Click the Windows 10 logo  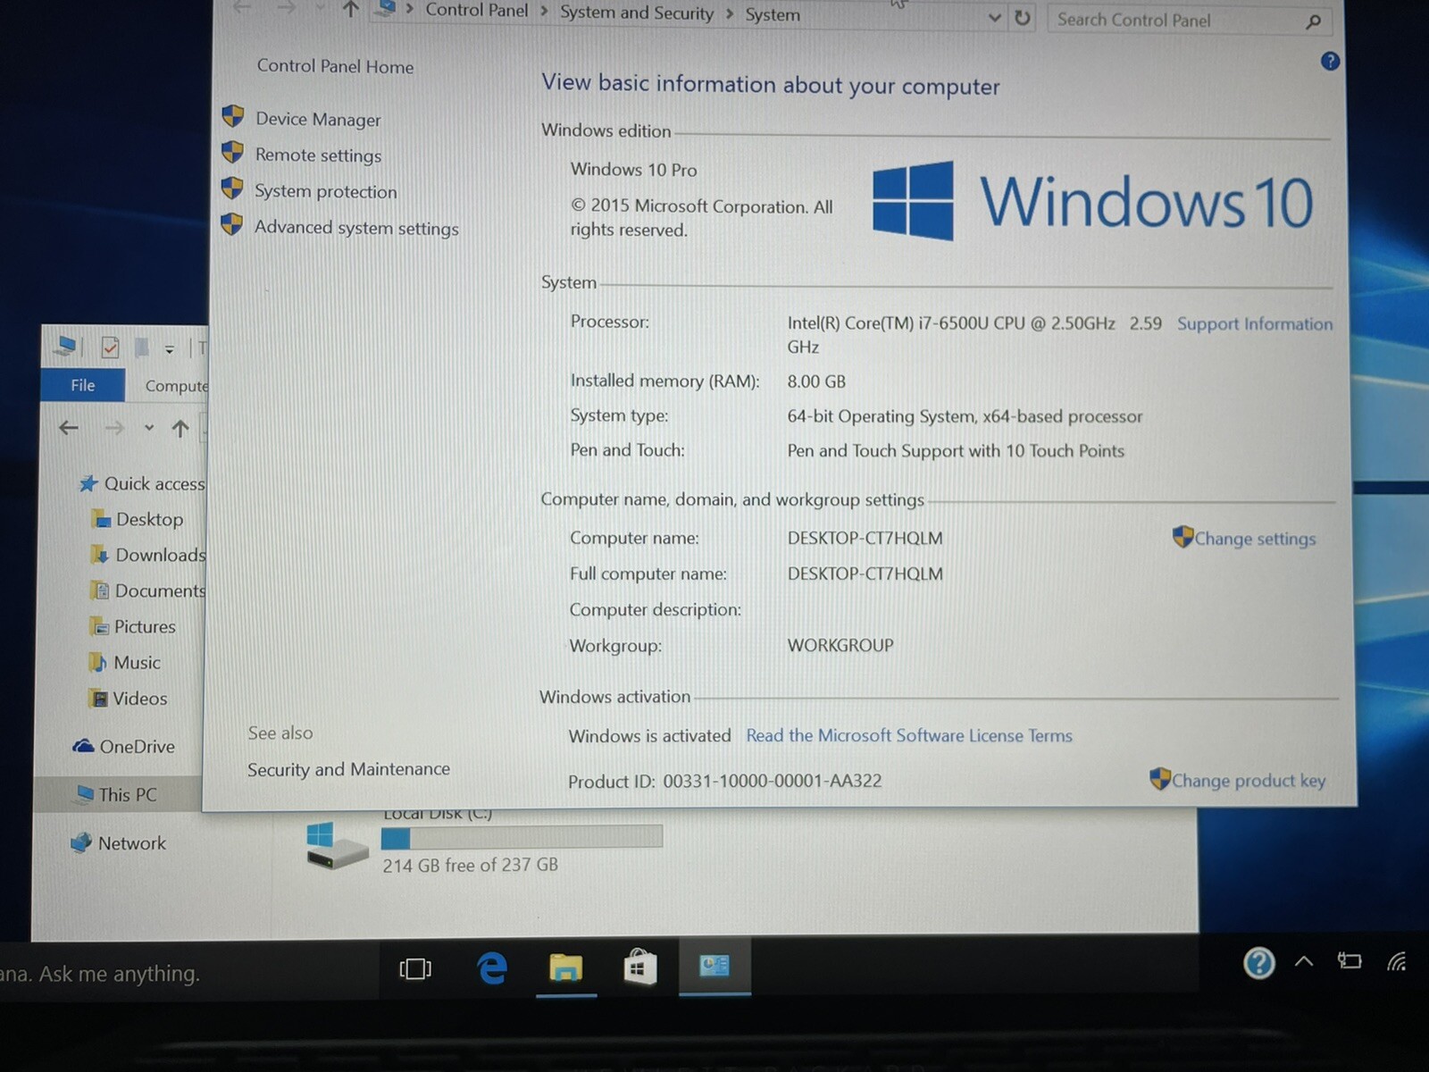[x=1092, y=201]
